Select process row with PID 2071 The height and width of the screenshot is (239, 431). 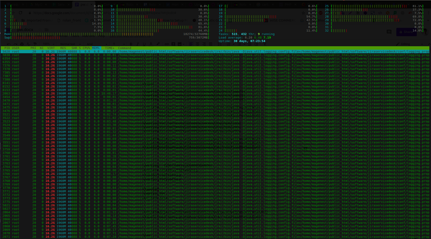coord(215,237)
